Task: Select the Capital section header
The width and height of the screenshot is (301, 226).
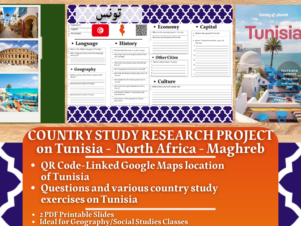Action: tap(207, 27)
